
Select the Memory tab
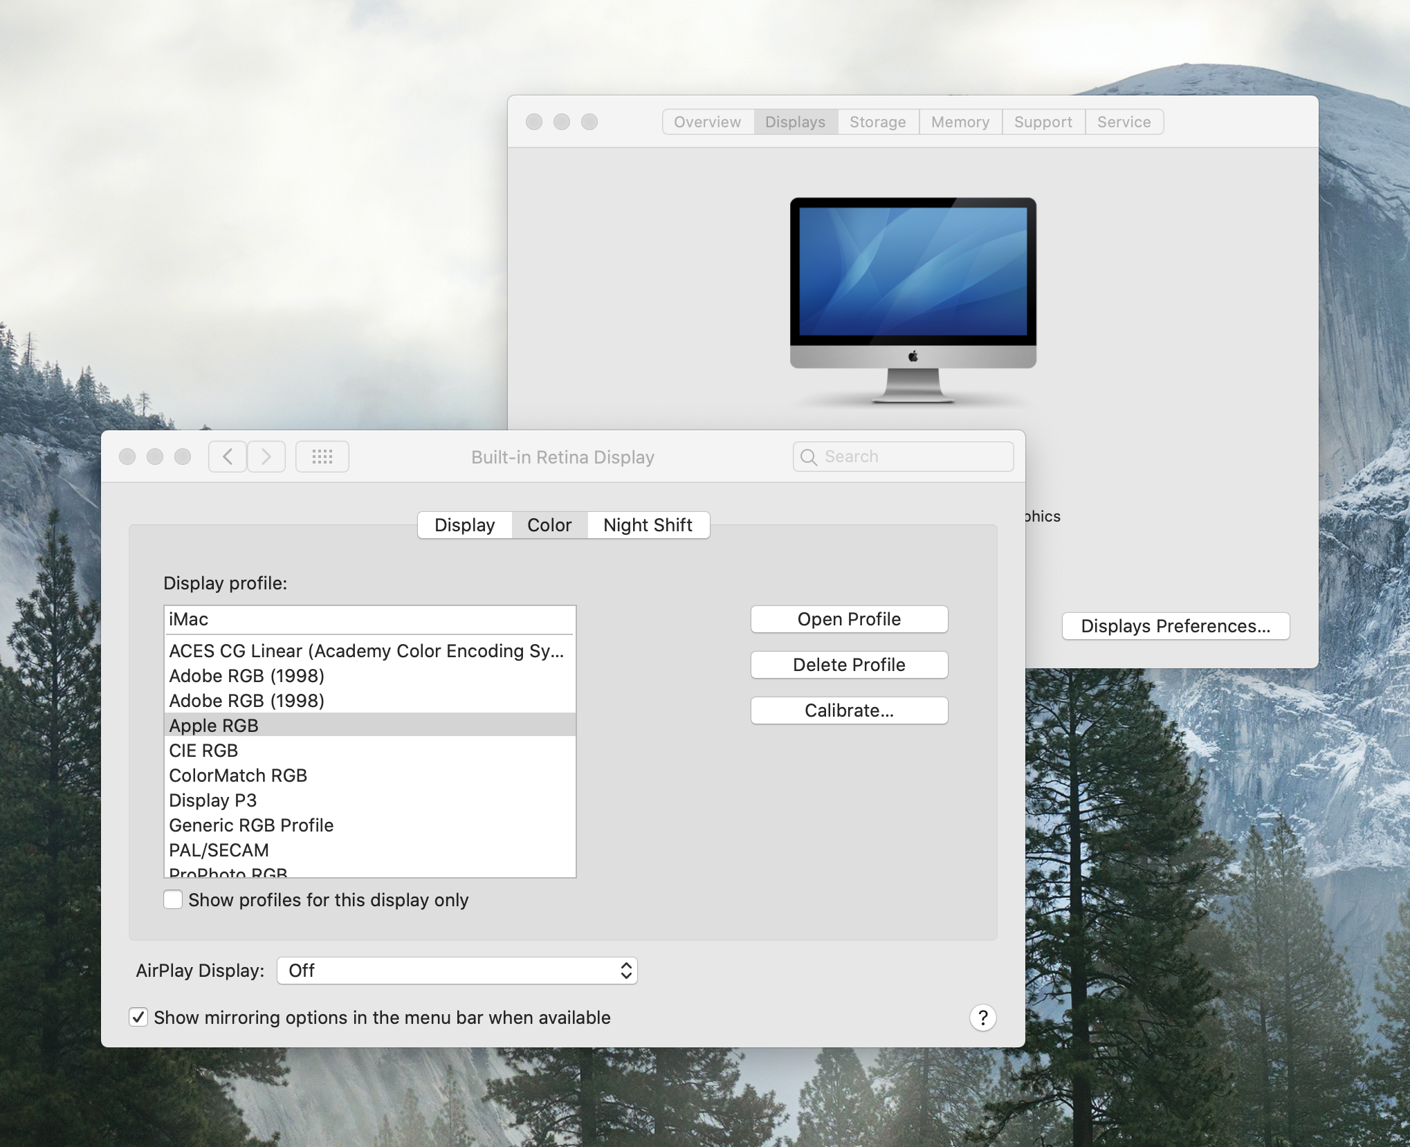(x=960, y=122)
